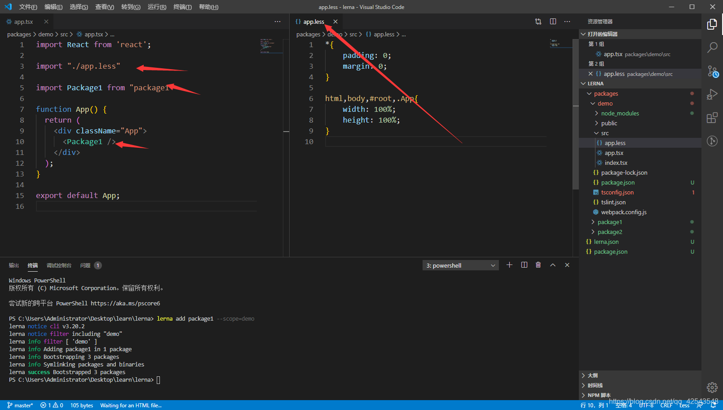The image size is (723, 410).
Task: Open the 转到(G) menu
Action: click(x=131, y=7)
